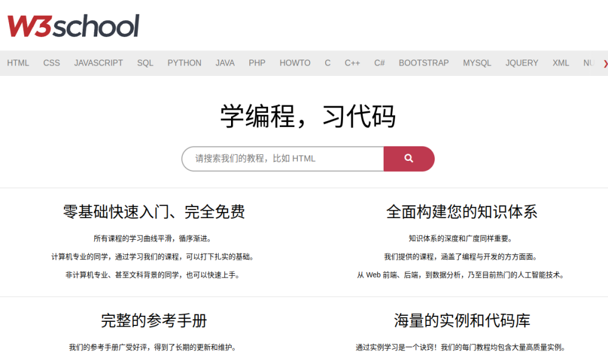This screenshot has width=608, height=354.
Task: Select the C menu item
Action: [328, 63]
